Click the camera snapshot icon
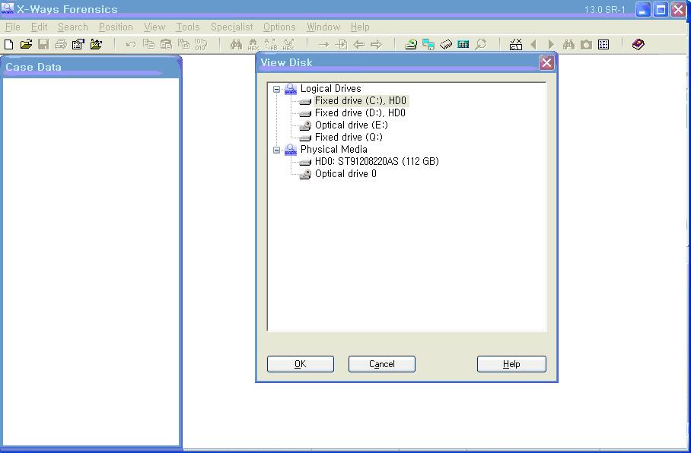Viewport: 691px width, 453px height. (x=586, y=44)
